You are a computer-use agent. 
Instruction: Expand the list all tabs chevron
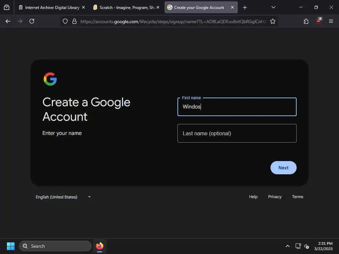tap(273, 7)
